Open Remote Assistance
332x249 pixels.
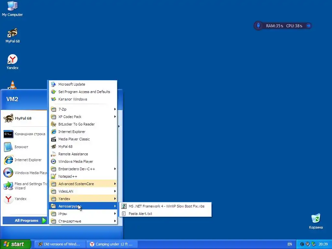pyautogui.click(x=83, y=154)
